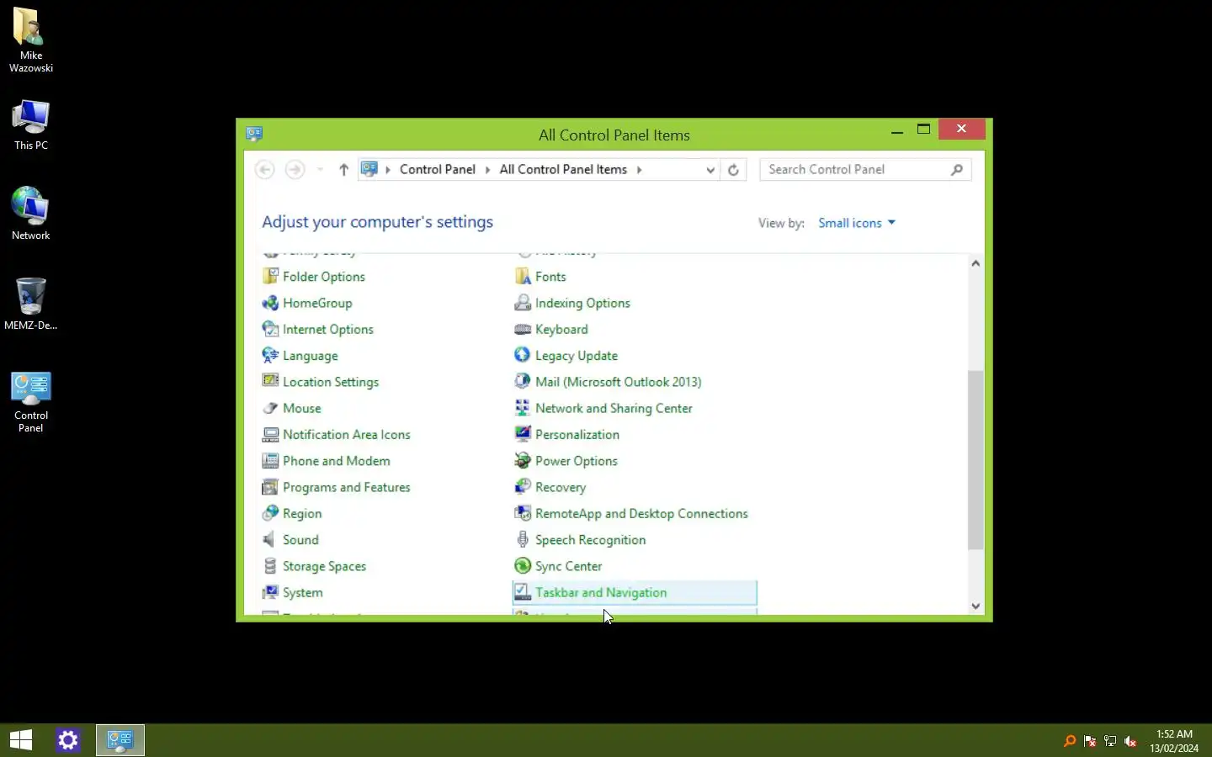Click the Power Options icon

click(523, 460)
